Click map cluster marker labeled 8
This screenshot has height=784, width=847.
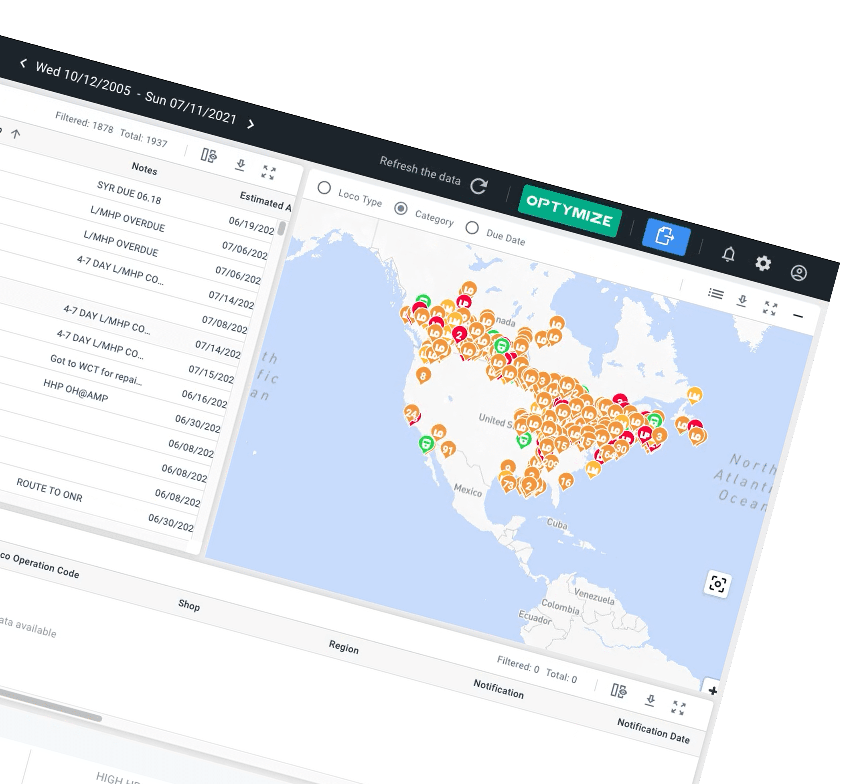423,375
